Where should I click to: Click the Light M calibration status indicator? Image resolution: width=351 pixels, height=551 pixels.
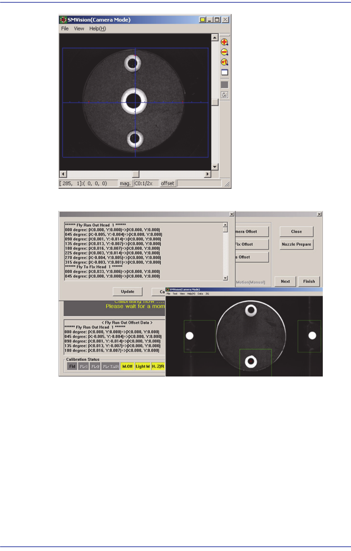[x=142, y=366]
